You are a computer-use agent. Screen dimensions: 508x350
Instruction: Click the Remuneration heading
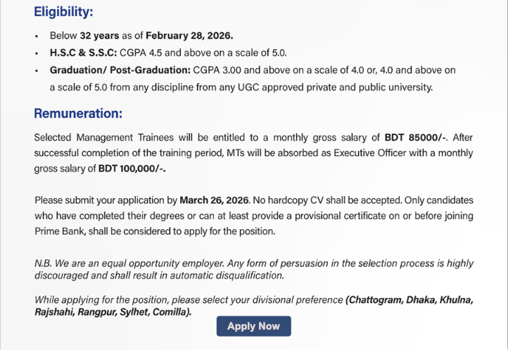[x=78, y=114]
